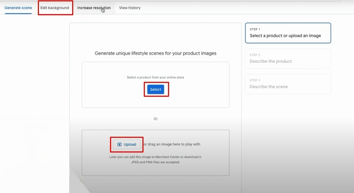The width and height of the screenshot is (354, 193).
Task: Click the 'Generate unique lifestyle scenes' heading
Action: tap(156, 53)
